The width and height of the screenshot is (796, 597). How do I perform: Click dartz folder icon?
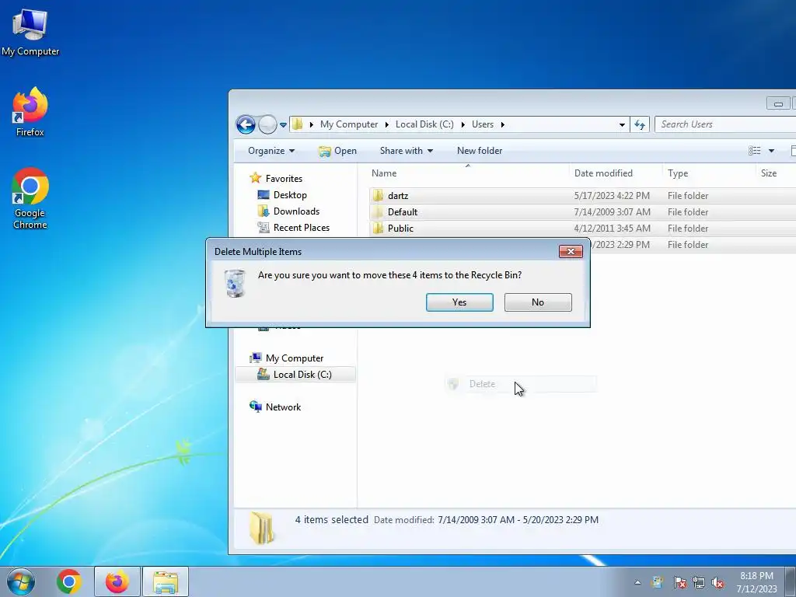click(378, 195)
